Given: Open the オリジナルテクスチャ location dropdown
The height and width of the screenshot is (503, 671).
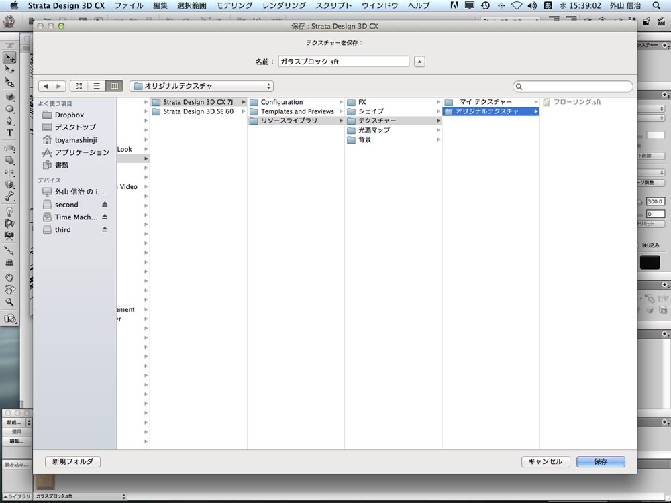Looking at the screenshot, I should click(x=201, y=86).
